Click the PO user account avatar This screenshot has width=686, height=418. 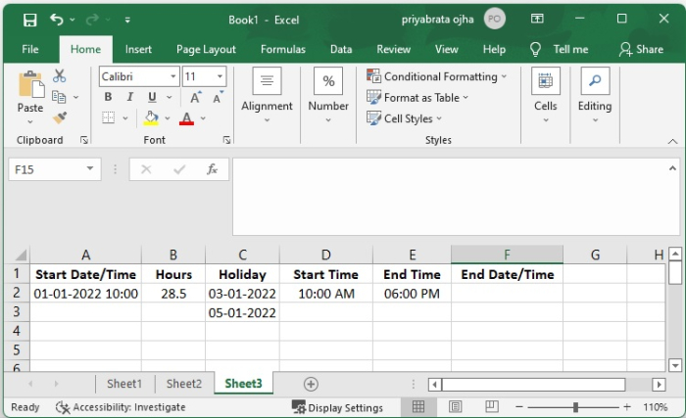(x=494, y=19)
